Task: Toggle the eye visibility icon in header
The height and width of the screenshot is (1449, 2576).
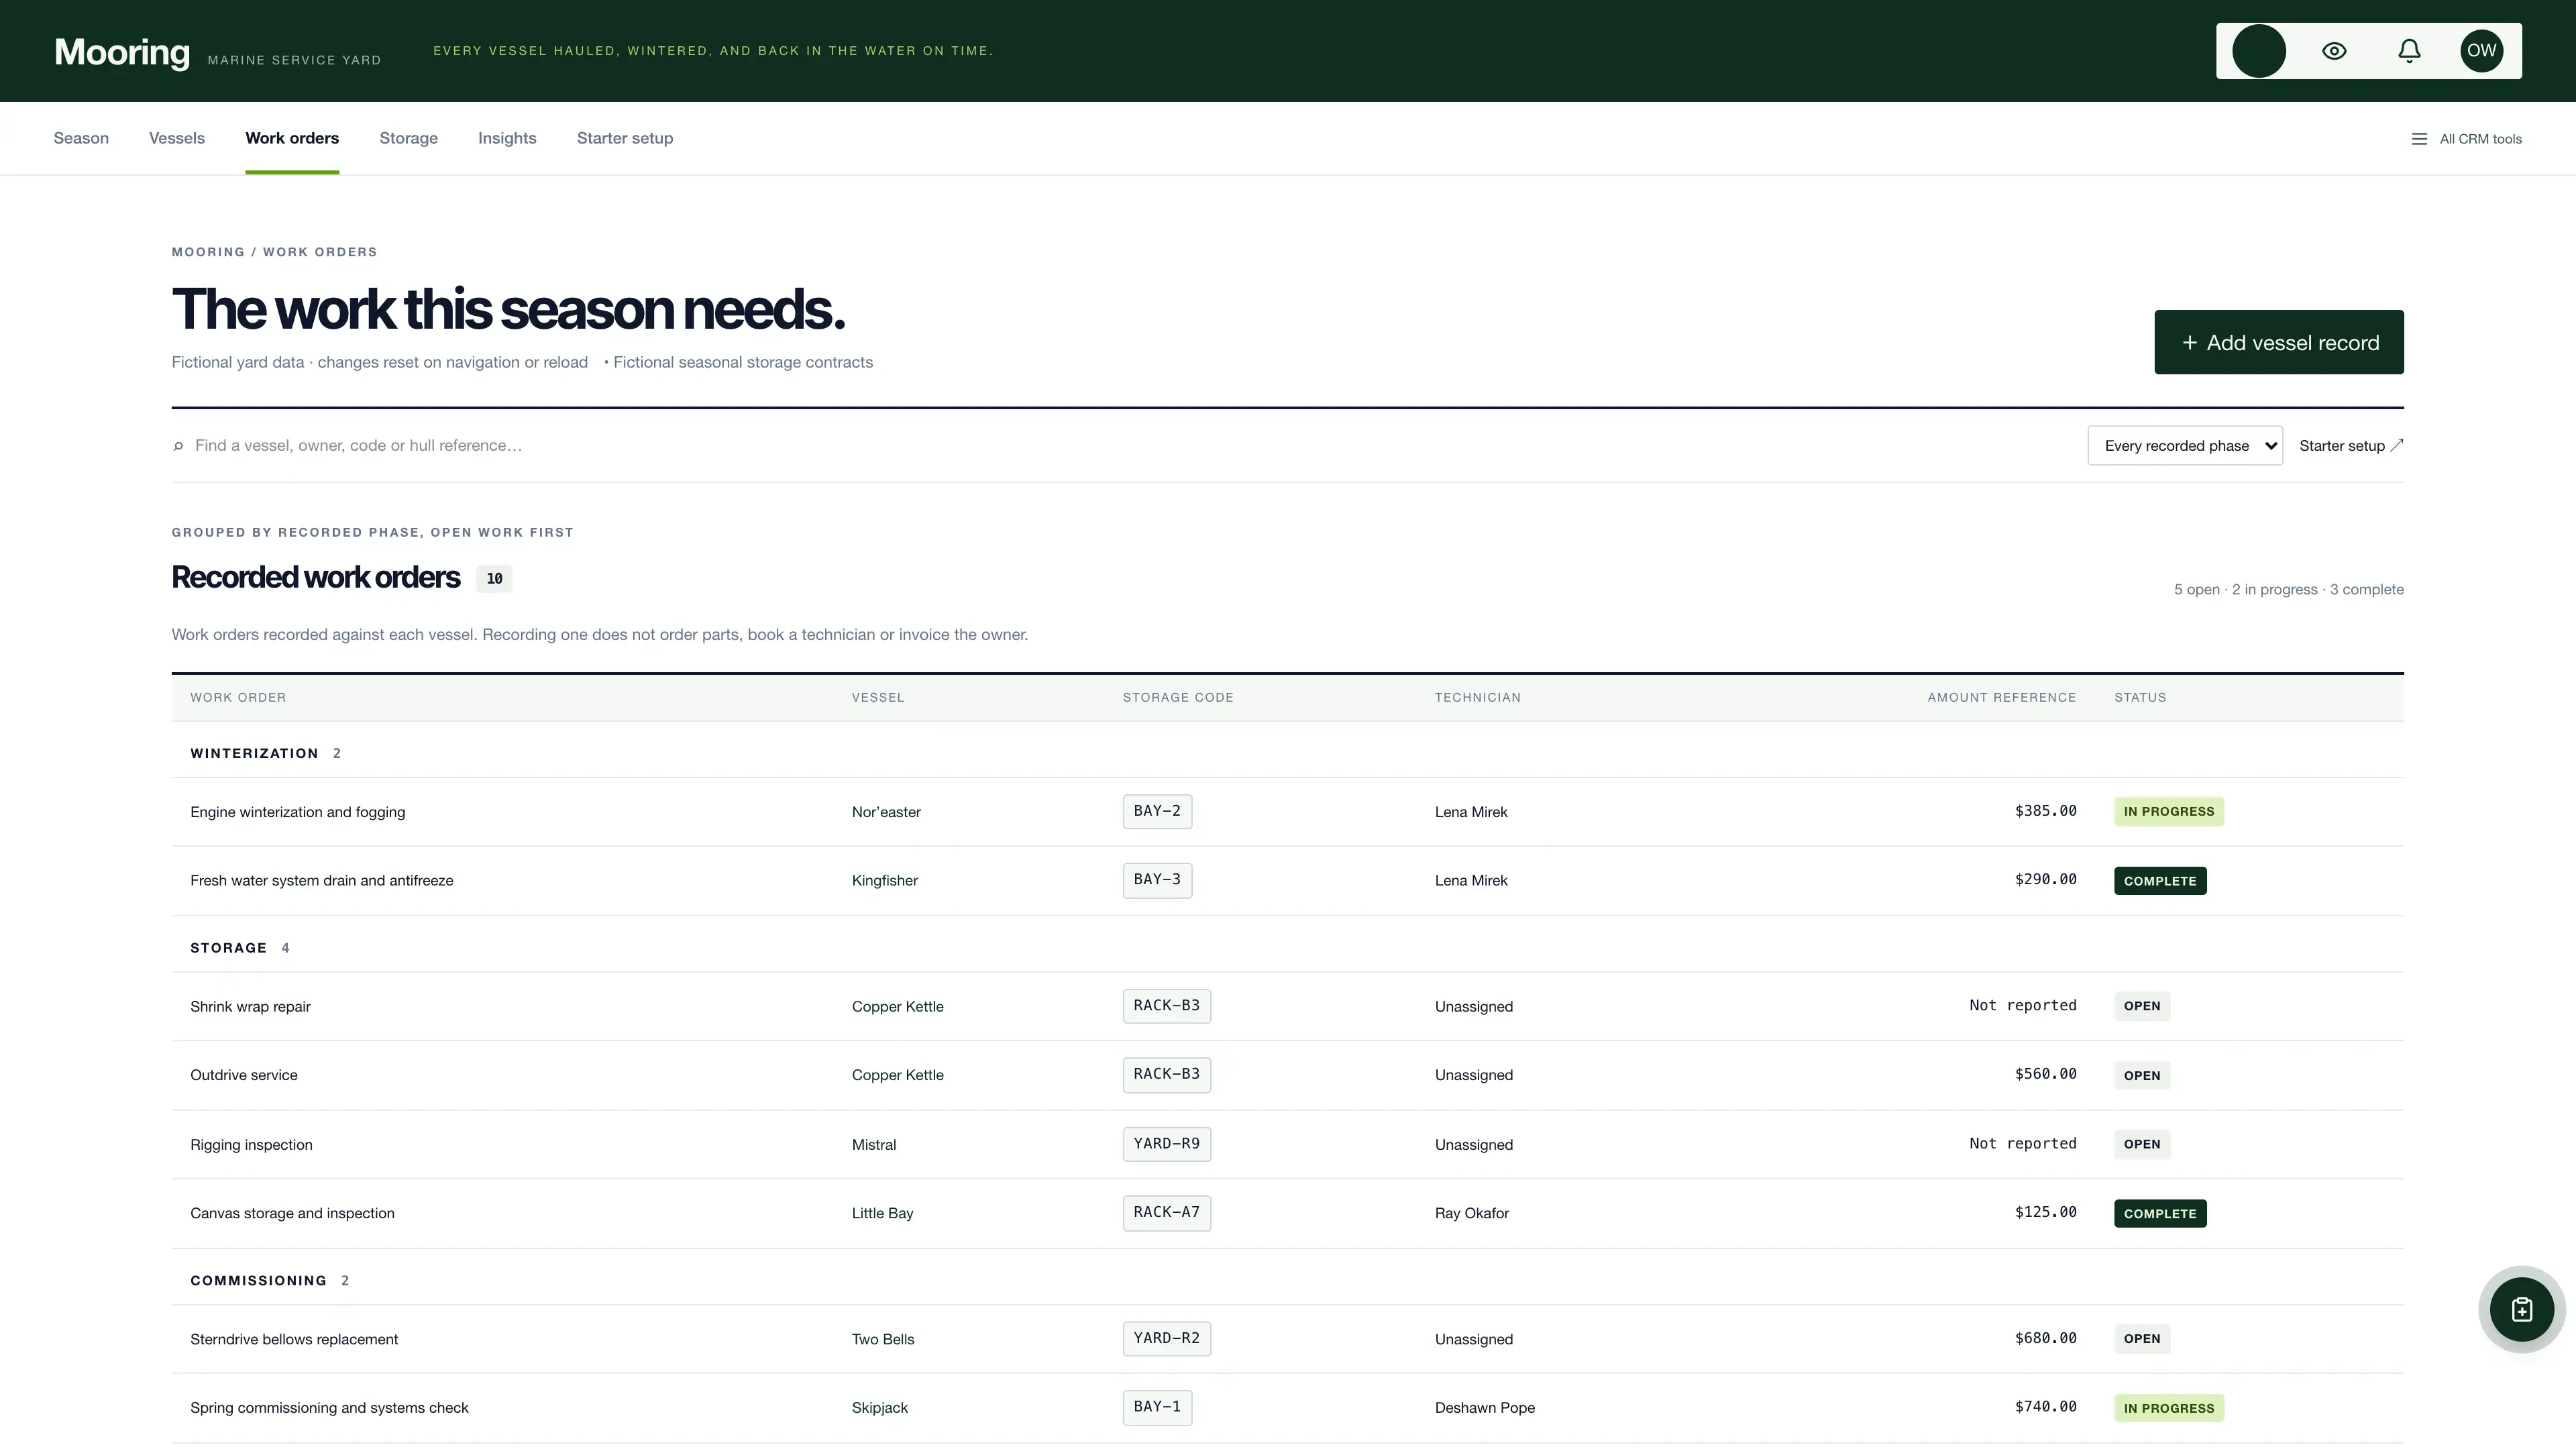Action: tap(2334, 51)
